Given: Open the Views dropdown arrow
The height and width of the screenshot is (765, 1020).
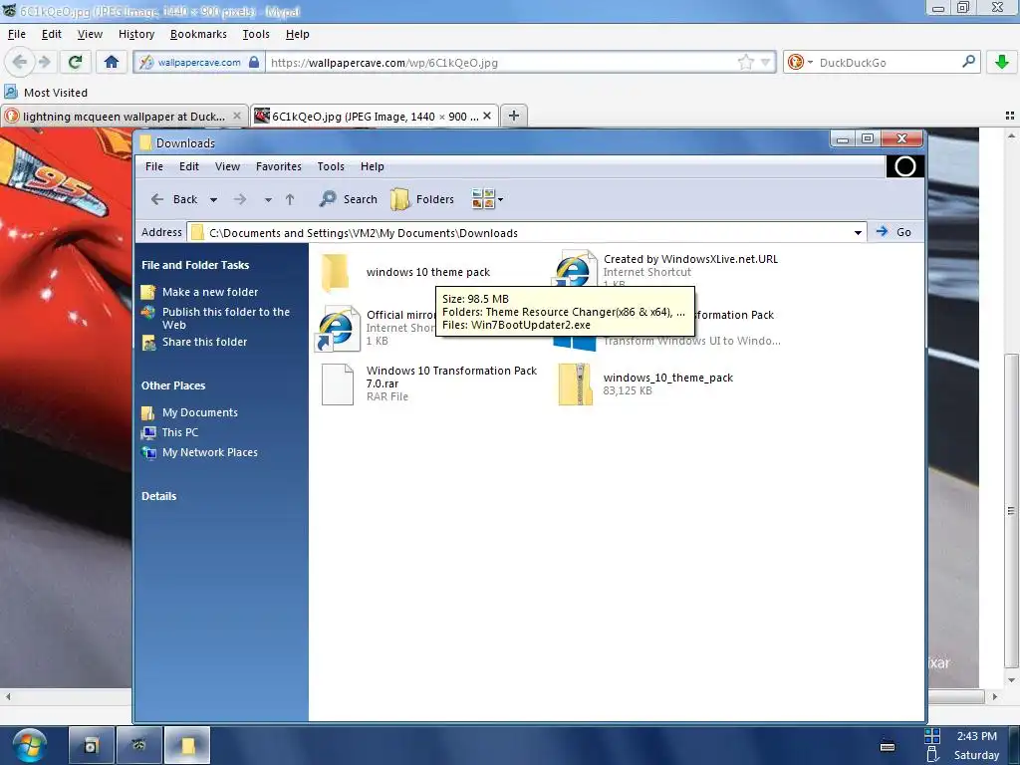Looking at the screenshot, I should 500,199.
